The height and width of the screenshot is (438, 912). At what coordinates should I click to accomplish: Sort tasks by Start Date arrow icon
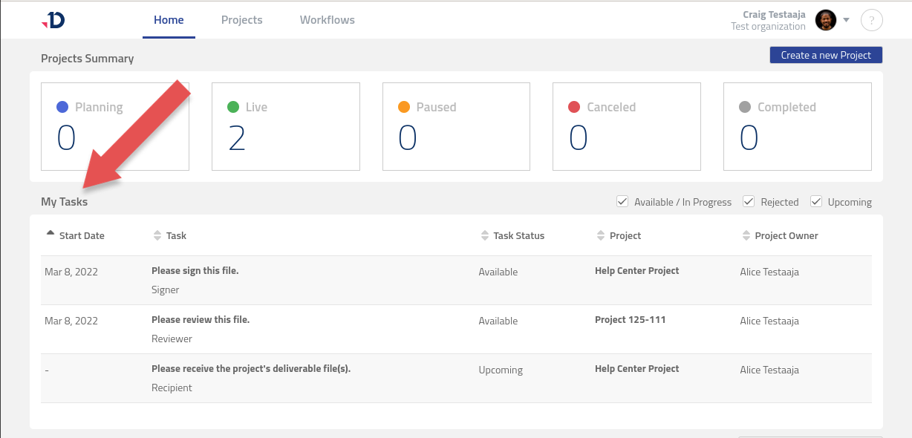coord(50,234)
